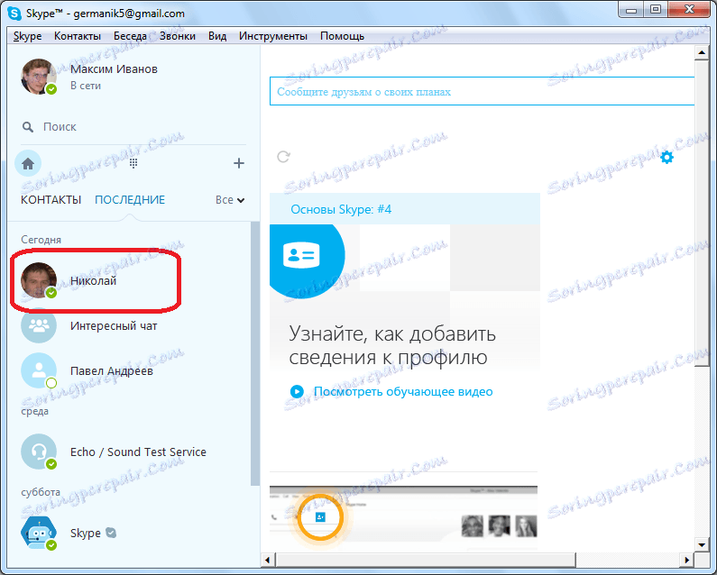Click the contact list scrollbar
The width and height of the screenshot is (717, 575).
tap(254, 353)
